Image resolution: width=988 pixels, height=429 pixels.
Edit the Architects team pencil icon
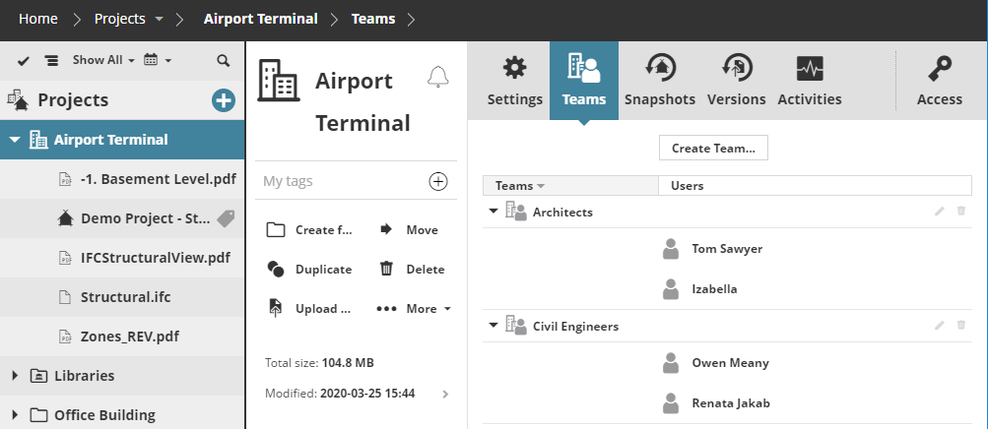[940, 212]
